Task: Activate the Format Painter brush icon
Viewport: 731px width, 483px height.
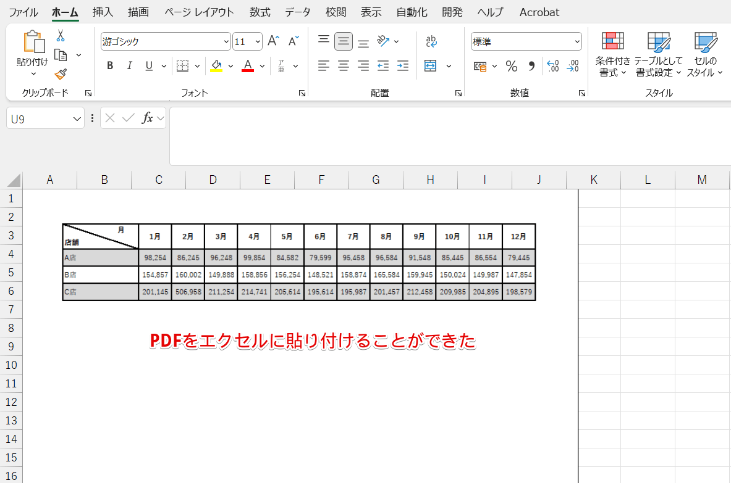Action: 60,74
